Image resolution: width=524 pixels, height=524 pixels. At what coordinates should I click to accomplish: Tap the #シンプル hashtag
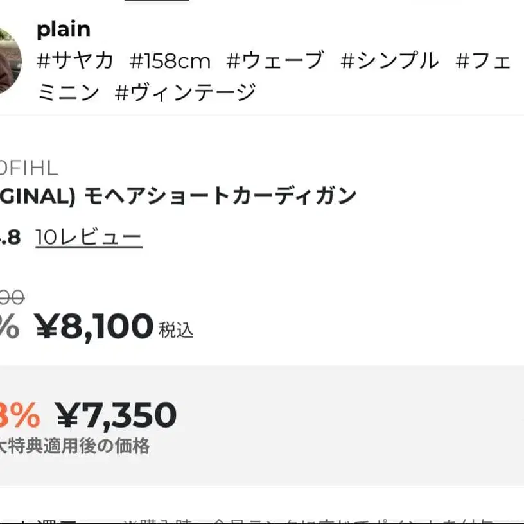click(390, 61)
